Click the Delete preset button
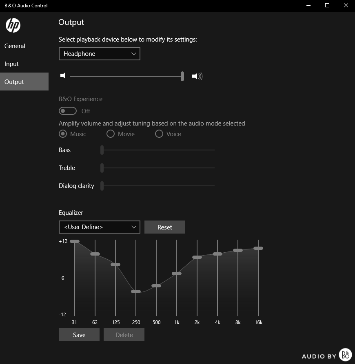Viewport: 355px width, 364px height. click(124, 335)
